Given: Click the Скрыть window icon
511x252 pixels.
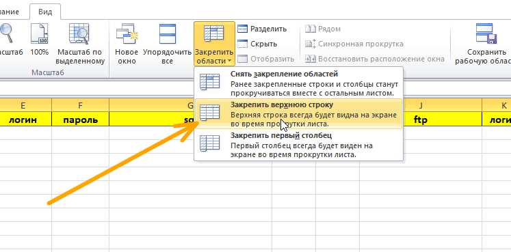Looking at the screenshot, I should [x=242, y=44].
